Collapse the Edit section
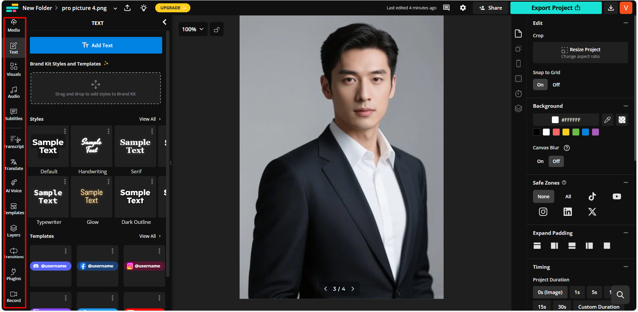 (x=626, y=23)
